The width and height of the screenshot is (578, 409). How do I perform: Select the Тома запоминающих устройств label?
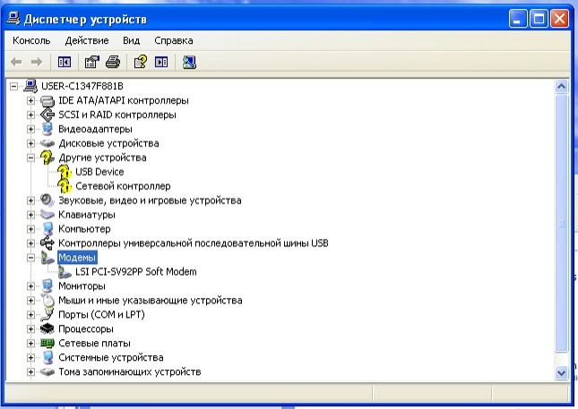tap(130, 371)
